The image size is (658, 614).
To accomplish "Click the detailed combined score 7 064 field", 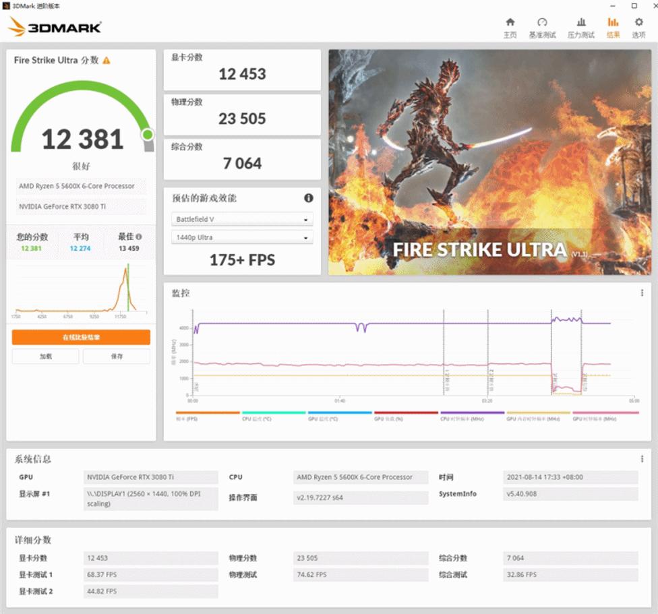I will 570,558.
